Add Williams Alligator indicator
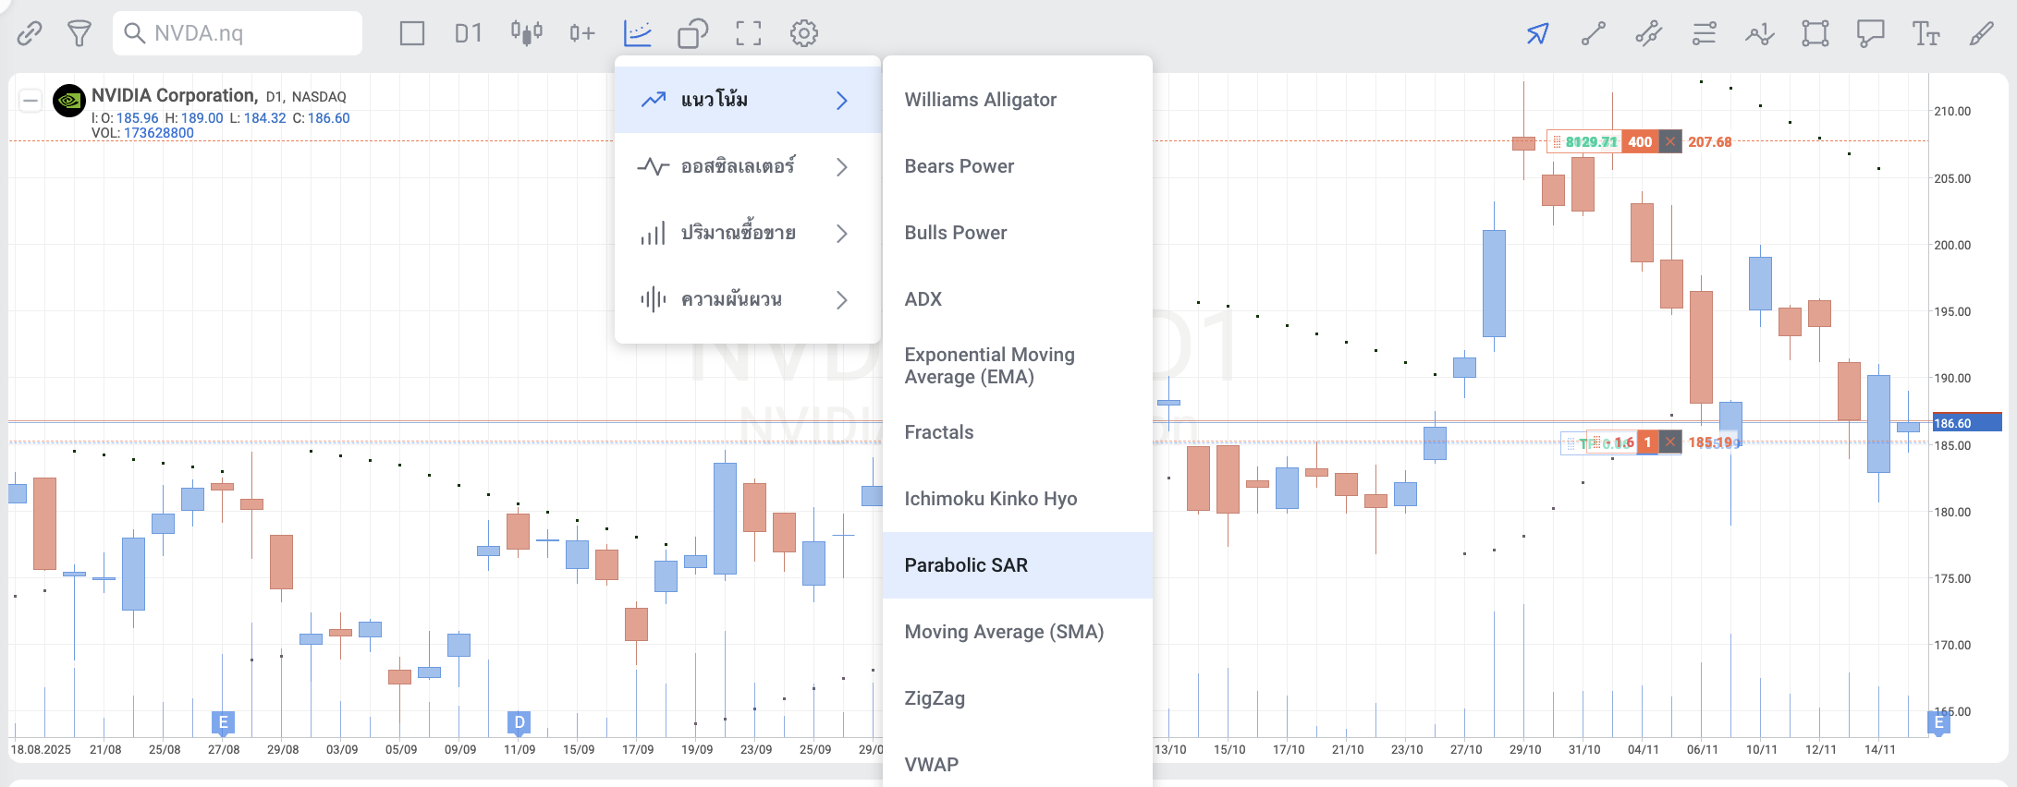The image size is (2017, 787). tap(1017, 100)
